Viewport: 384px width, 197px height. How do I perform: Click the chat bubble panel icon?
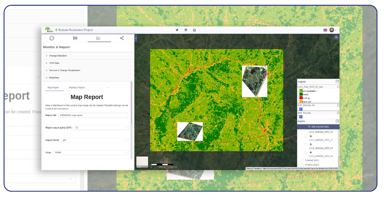(52, 38)
